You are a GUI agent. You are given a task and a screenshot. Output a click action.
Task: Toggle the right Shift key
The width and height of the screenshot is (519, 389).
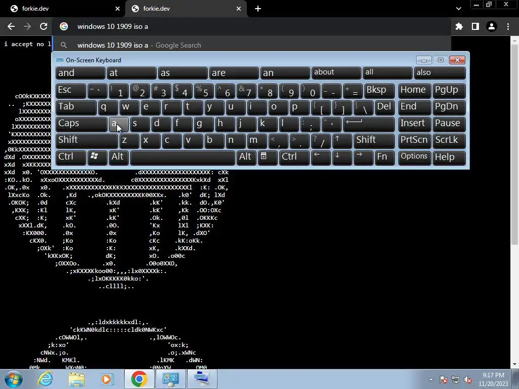tap(374, 141)
